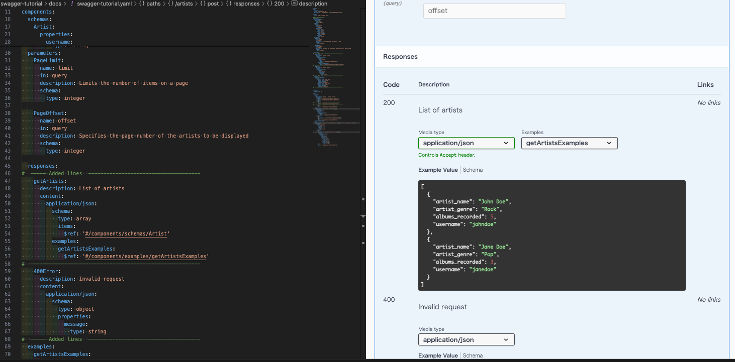This screenshot has height=362, width=735.
Task: Jump to sticky scroll line 'username:'
Action: coord(59,42)
